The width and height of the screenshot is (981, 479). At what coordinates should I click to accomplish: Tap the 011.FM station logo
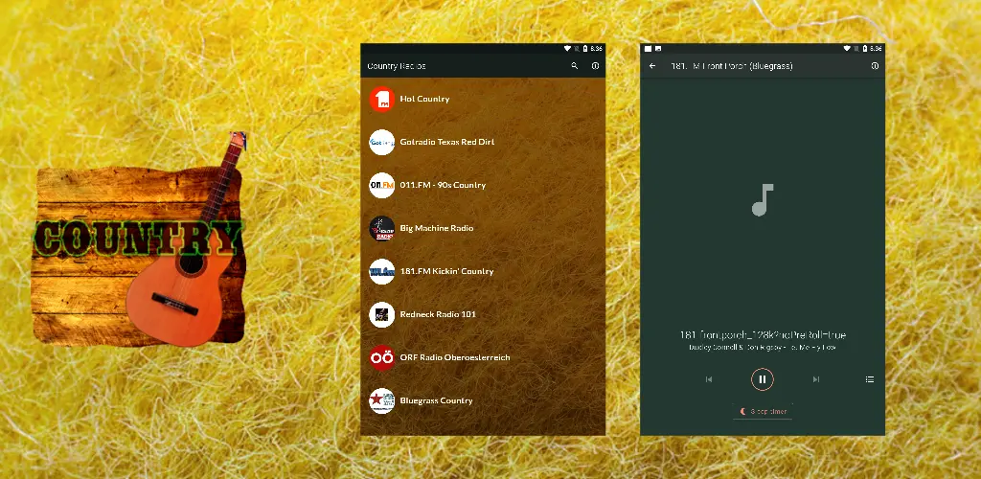coord(381,185)
